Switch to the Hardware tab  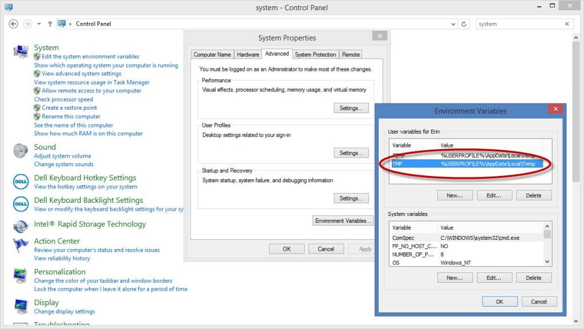[248, 54]
